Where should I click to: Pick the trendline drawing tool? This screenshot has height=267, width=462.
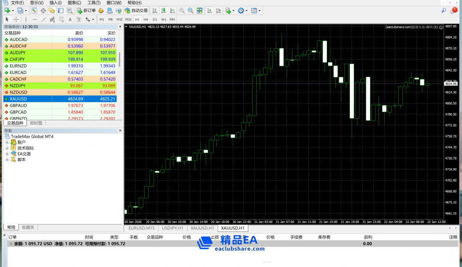tap(43, 19)
